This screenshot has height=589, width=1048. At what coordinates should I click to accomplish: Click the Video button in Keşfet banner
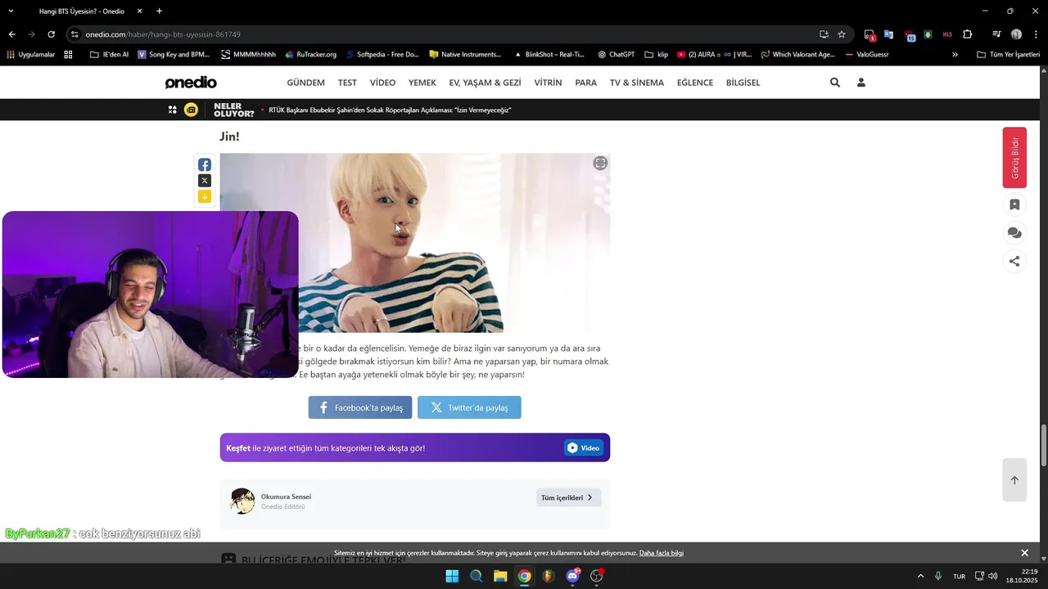(x=584, y=447)
